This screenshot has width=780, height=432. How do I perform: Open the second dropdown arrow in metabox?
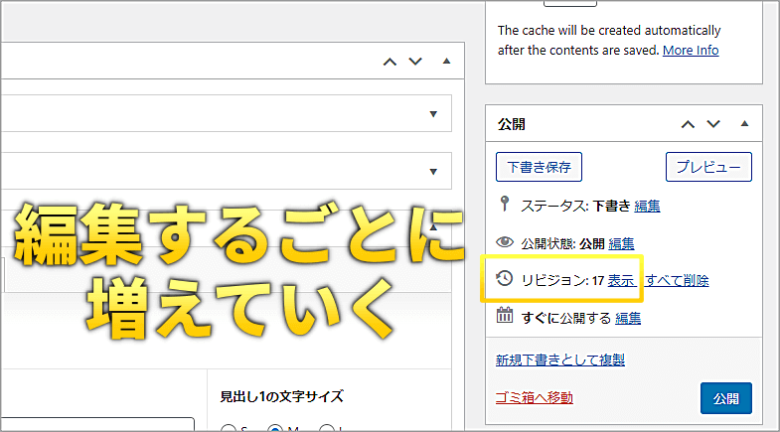[433, 172]
